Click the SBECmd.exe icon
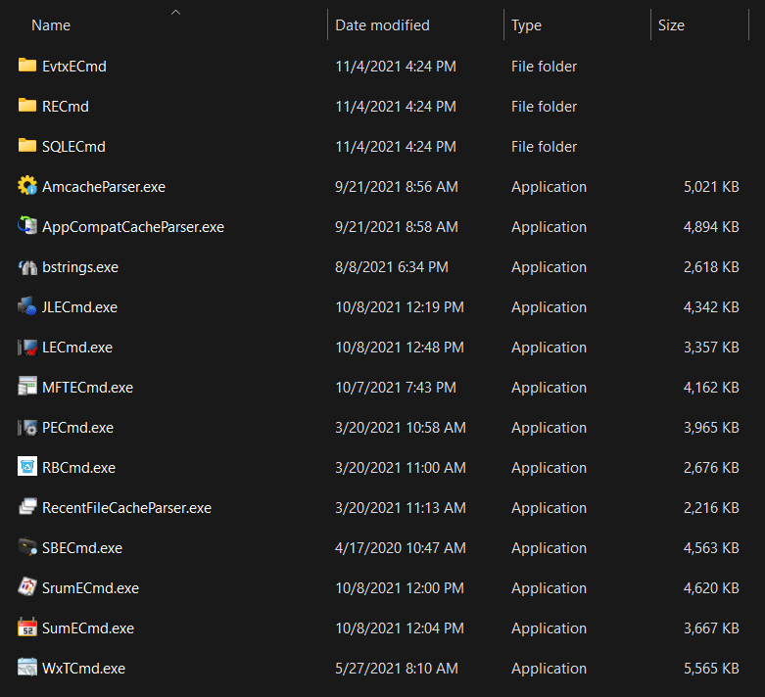 [x=27, y=547]
